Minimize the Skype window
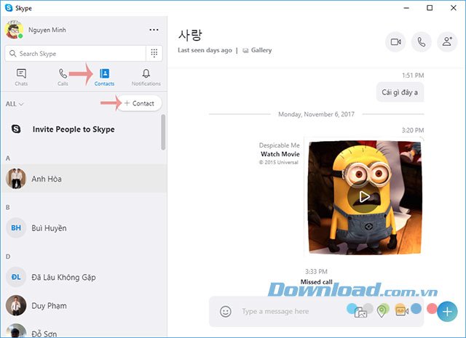 click(406, 8)
